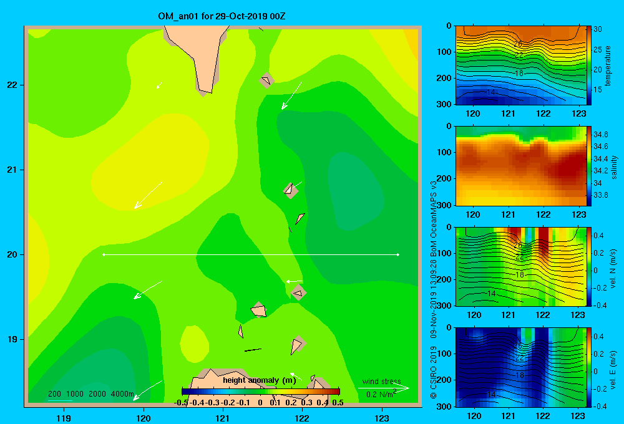The image size is (624, 424).
Task: Click the '-0.5' label on height anomaly bar
Action: point(181,403)
